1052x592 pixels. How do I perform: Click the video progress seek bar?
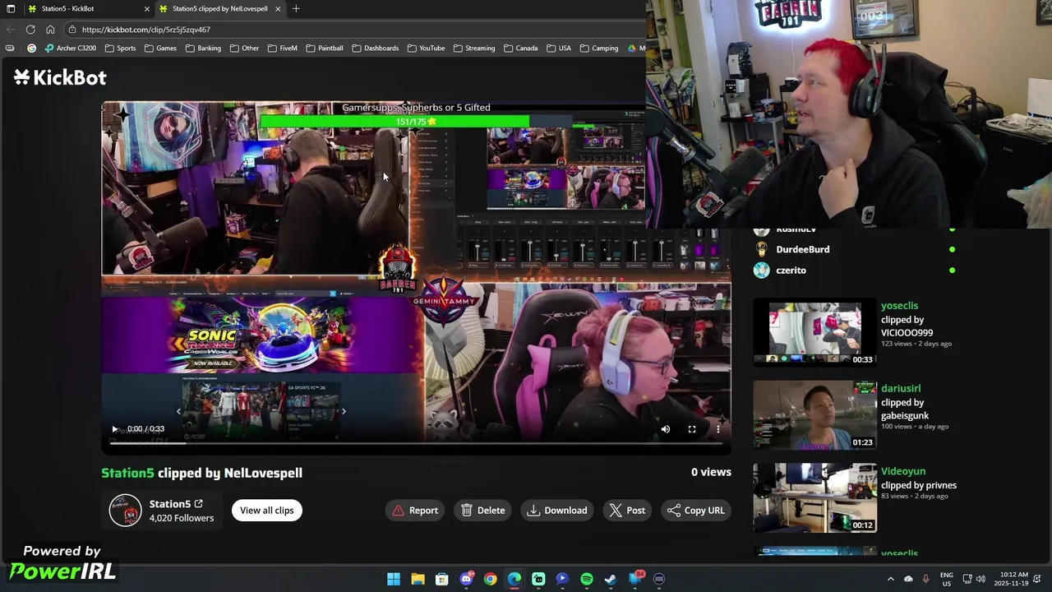[416, 443]
